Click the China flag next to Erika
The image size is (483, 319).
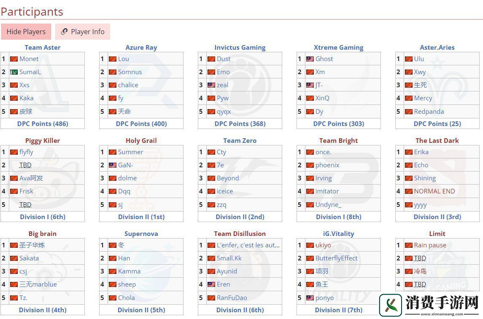pos(408,152)
